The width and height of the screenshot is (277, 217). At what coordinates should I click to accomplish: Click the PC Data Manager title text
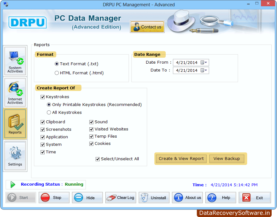click(88, 18)
